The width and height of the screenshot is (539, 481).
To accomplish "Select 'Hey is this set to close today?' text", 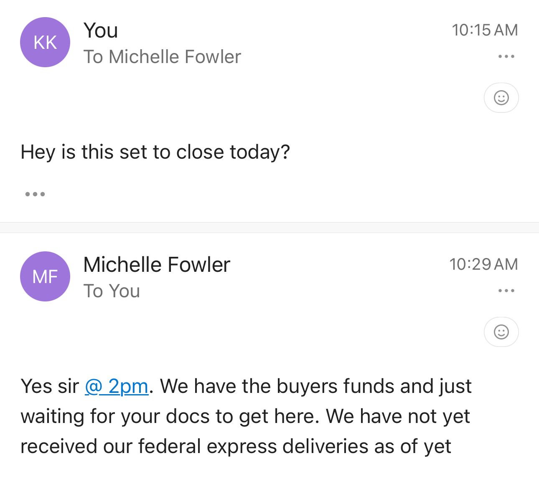I will [x=155, y=152].
